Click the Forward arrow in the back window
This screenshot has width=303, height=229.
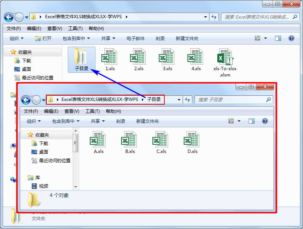pos(19,17)
